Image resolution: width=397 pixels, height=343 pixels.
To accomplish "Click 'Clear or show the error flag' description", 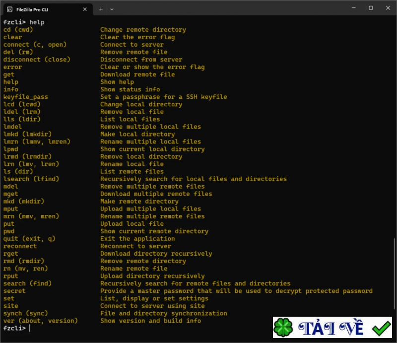I will pyautogui.click(x=152, y=67).
